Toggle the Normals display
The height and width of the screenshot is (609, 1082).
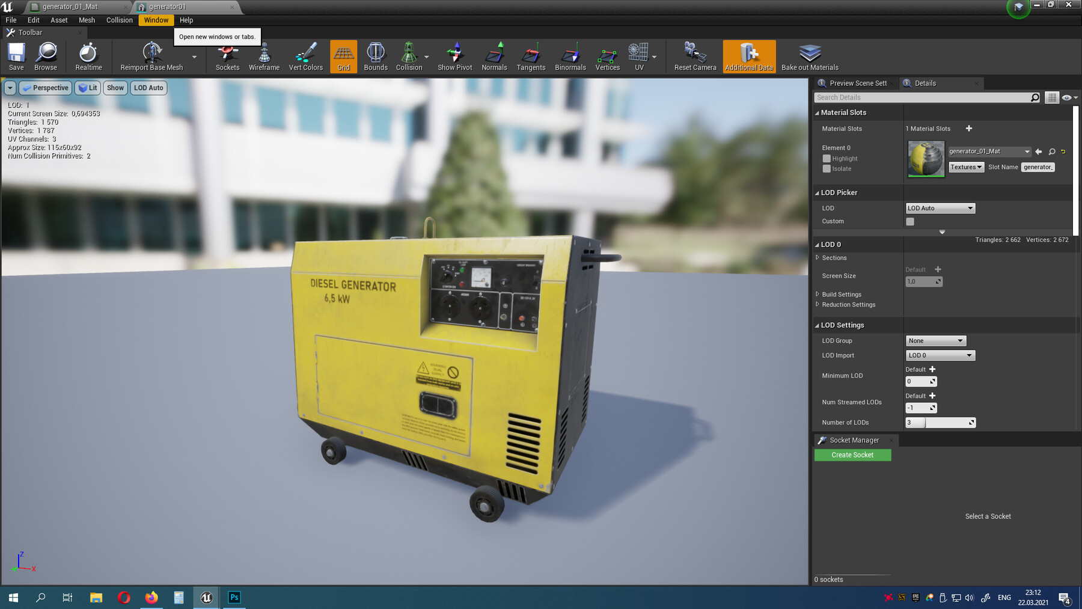pos(494,57)
